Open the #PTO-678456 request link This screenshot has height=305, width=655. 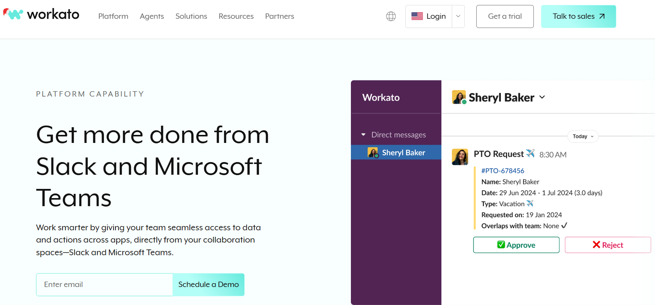pyautogui.click(x=502, y=171)
